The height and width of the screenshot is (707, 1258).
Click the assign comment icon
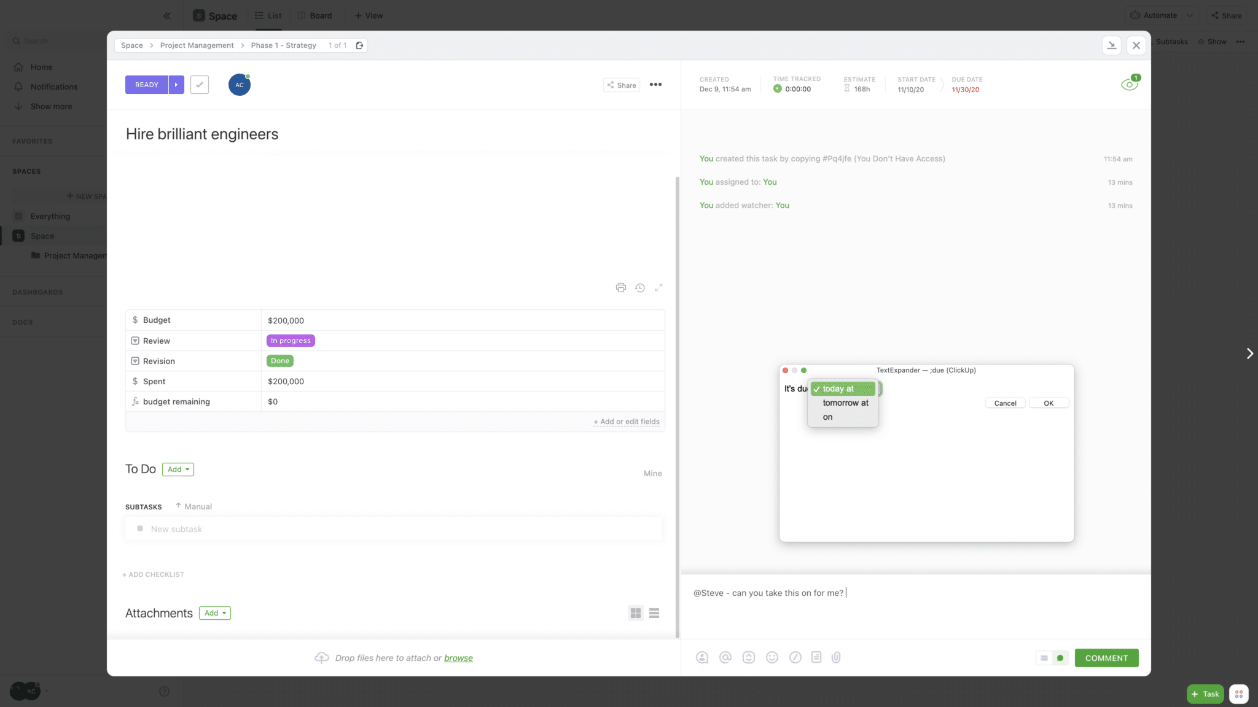coord(702,657)
